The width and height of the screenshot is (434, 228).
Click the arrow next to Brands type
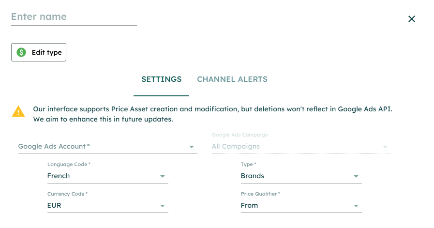[356, 177]
